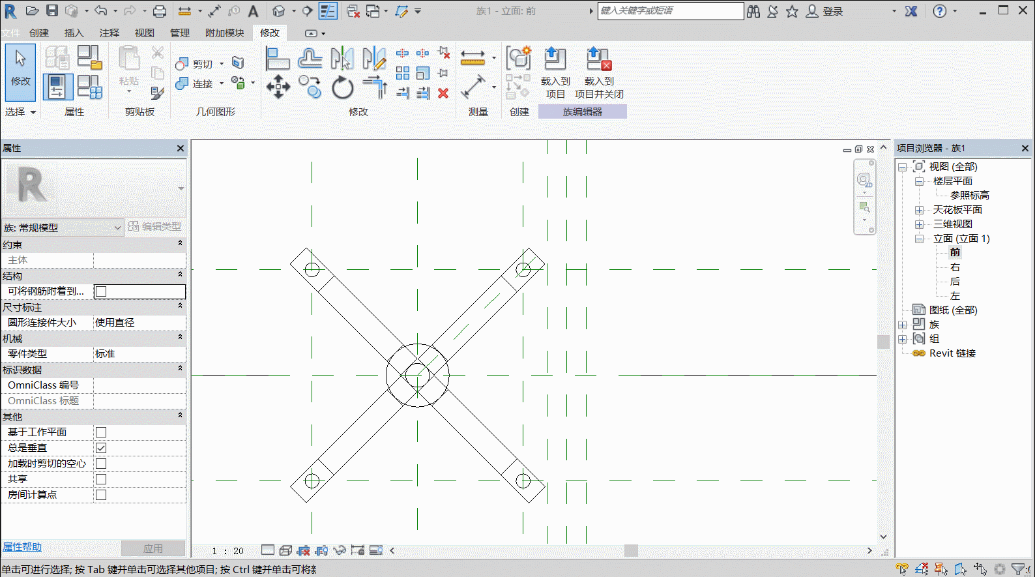This screenshot has width=1035, height=577.
Task: Switch to the 视图 ribbon tab
Action: tap(145, 33)
